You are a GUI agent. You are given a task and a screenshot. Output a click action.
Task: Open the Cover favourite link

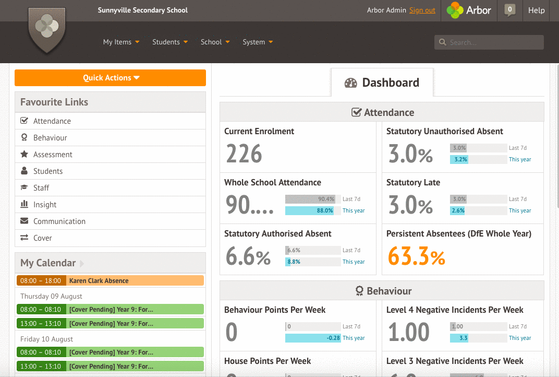[x=110, y=238]
